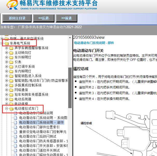Viewport: 157px width, 156px height.
Task: Expand the 多路集成控制系统 node
Action: click(x=6, y=85)
